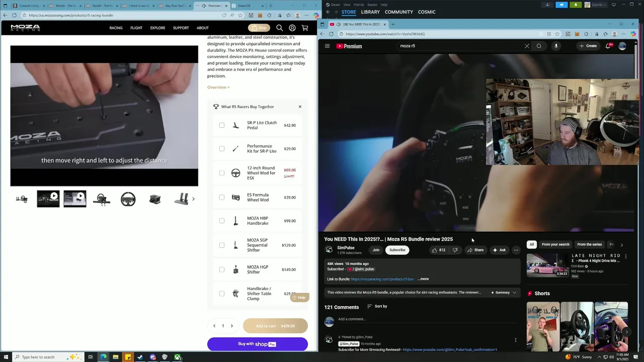This screenshot has width=644, height=362.
Task: Open the SimPulse channel avatar
Action: click(x=329, y=249)
